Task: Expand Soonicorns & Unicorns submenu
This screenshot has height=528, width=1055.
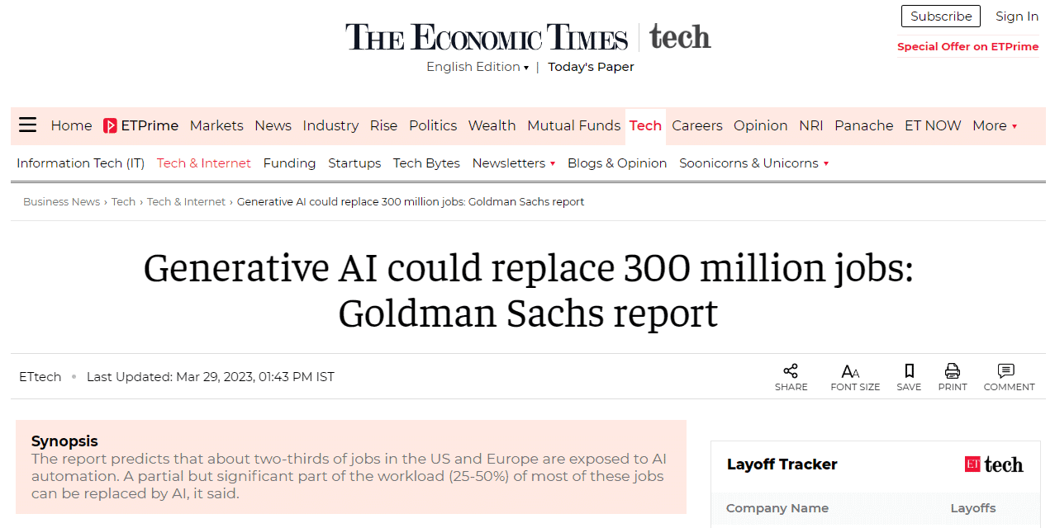Action: [753, 163]
